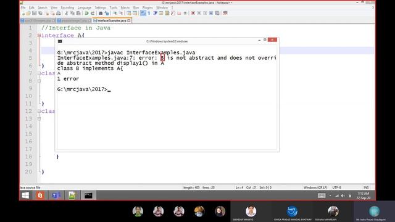
Task: Show hidden tray icons arrow
Action: tap(330, 195)
